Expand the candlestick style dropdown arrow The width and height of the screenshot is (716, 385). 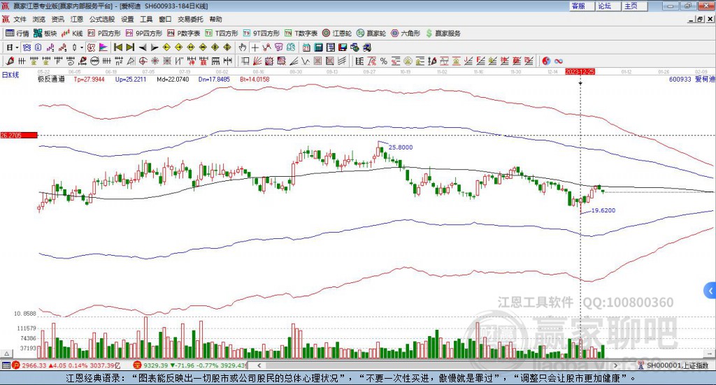(x=82, y=48)
